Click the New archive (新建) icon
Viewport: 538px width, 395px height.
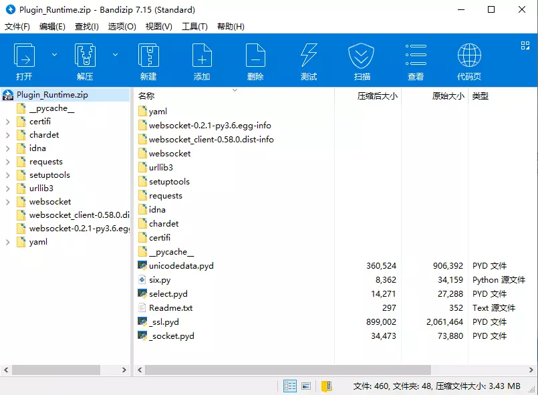[x=148, y=61]
